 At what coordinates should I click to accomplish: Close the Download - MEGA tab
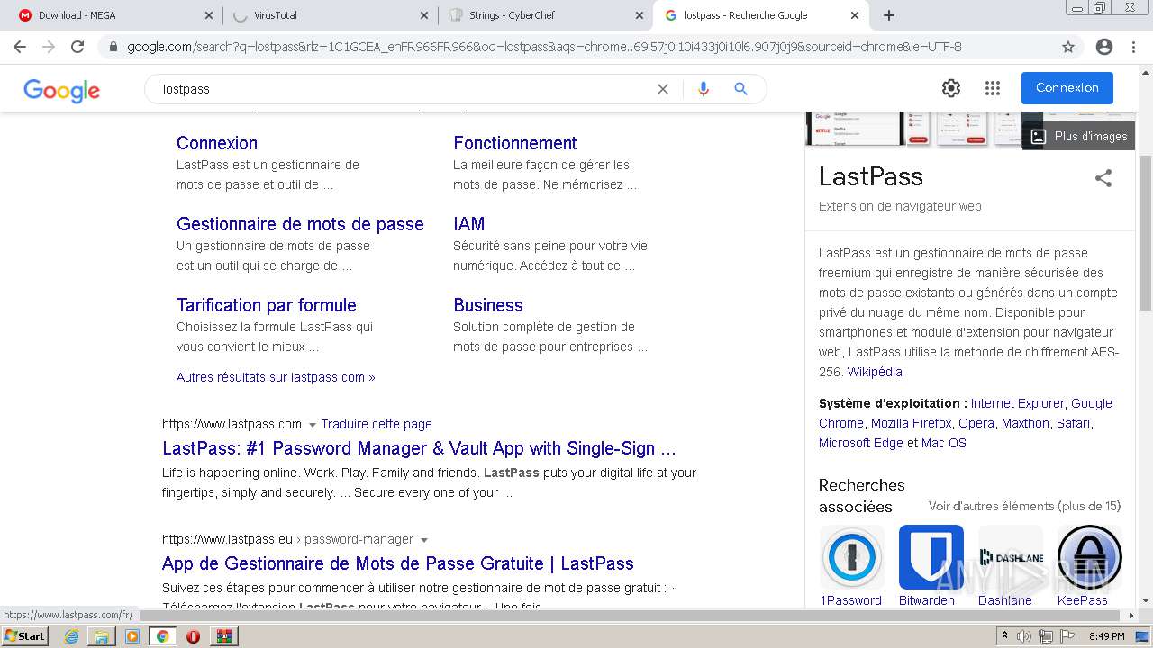click(x=208, y=15)
